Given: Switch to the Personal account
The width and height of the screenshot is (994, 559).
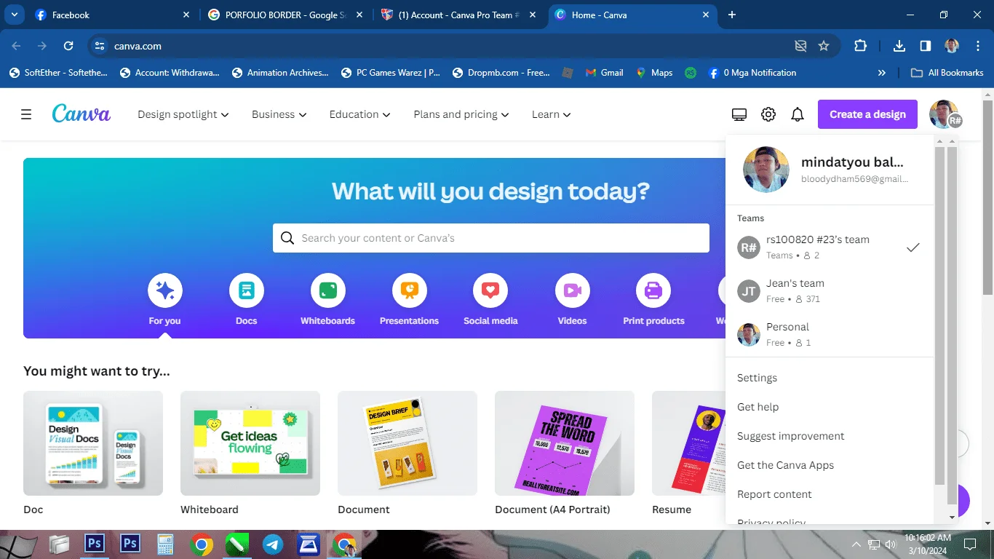Looking at the screenshot, I should [830, 335].
